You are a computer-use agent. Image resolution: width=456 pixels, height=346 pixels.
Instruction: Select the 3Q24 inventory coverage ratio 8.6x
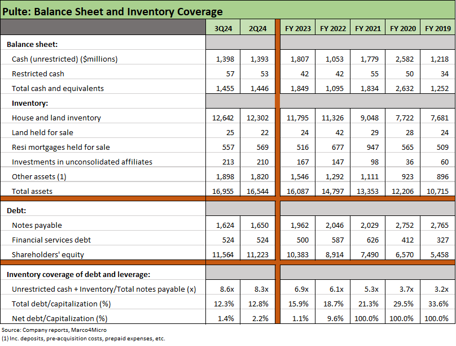[x=227, y=289]
